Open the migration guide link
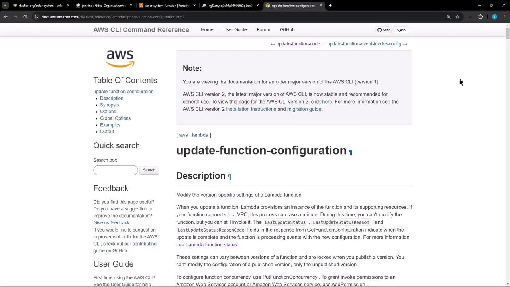510x287 pixels. click(304, 109)
